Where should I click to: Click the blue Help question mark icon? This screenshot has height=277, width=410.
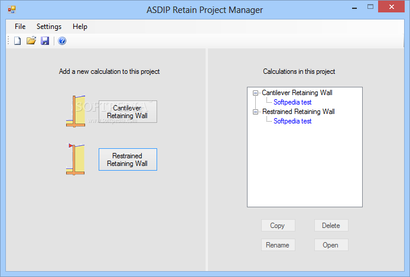click(x=62, y=41)
